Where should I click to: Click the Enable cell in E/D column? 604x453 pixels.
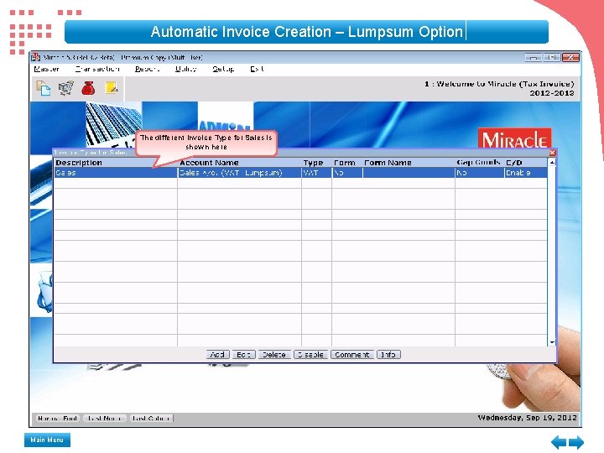click(x=526, y=173)
